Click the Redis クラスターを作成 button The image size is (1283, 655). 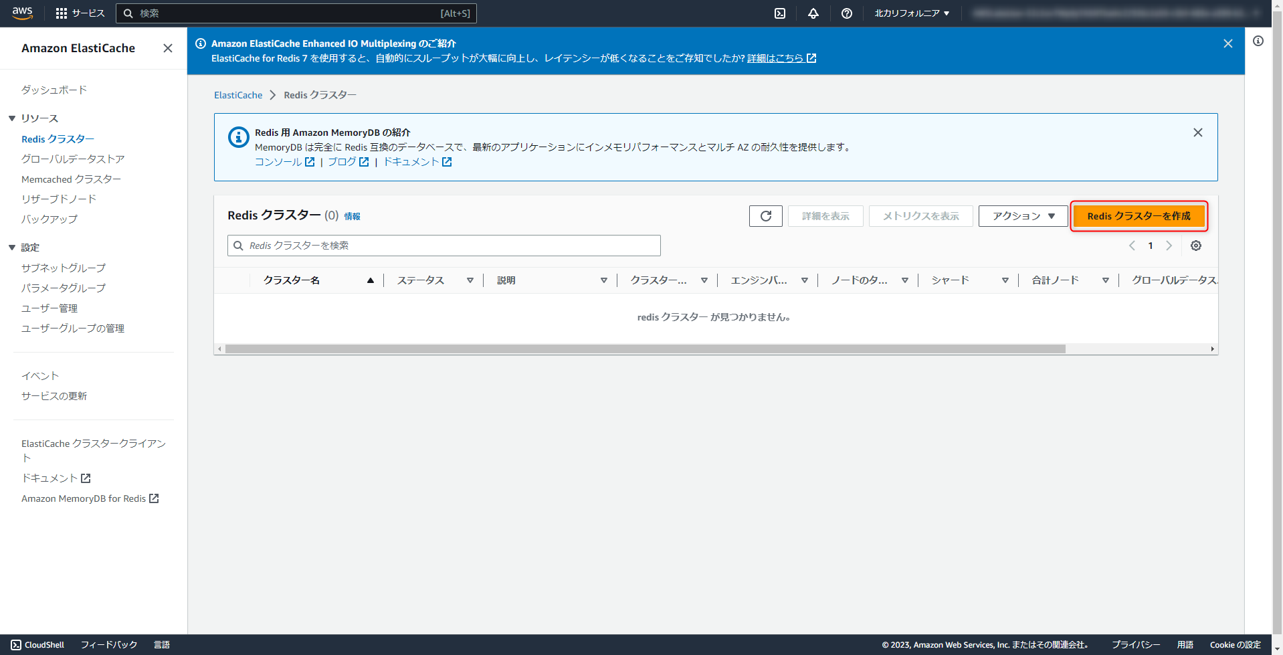pyautogui.click(x=1139, y=215)
